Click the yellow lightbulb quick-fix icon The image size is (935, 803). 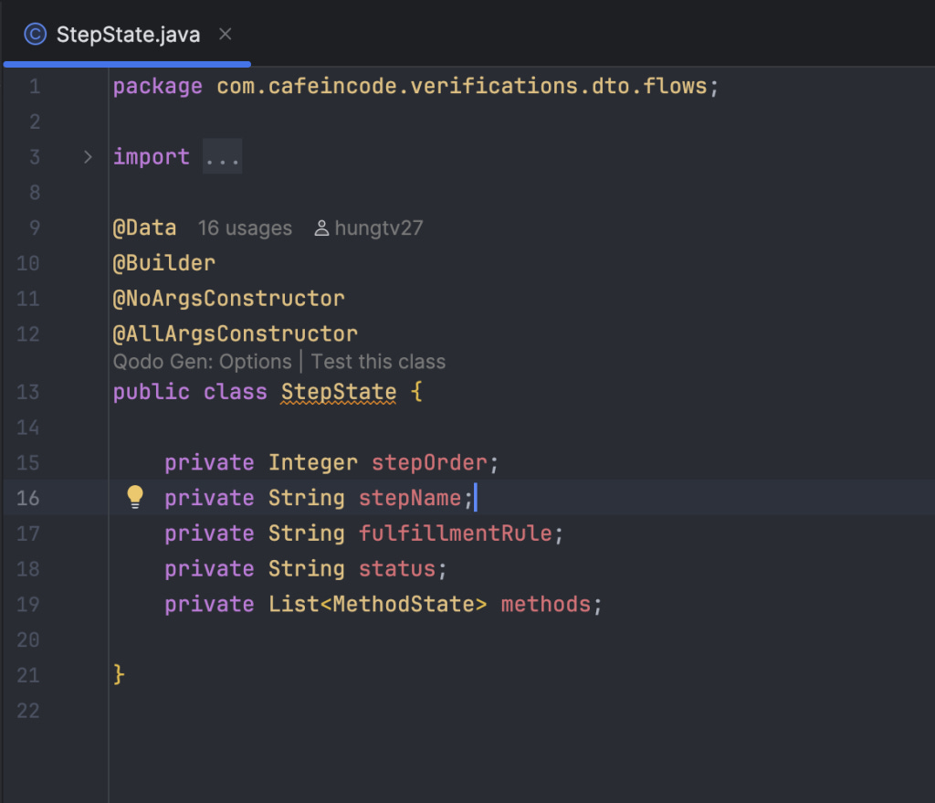[135, 497]
